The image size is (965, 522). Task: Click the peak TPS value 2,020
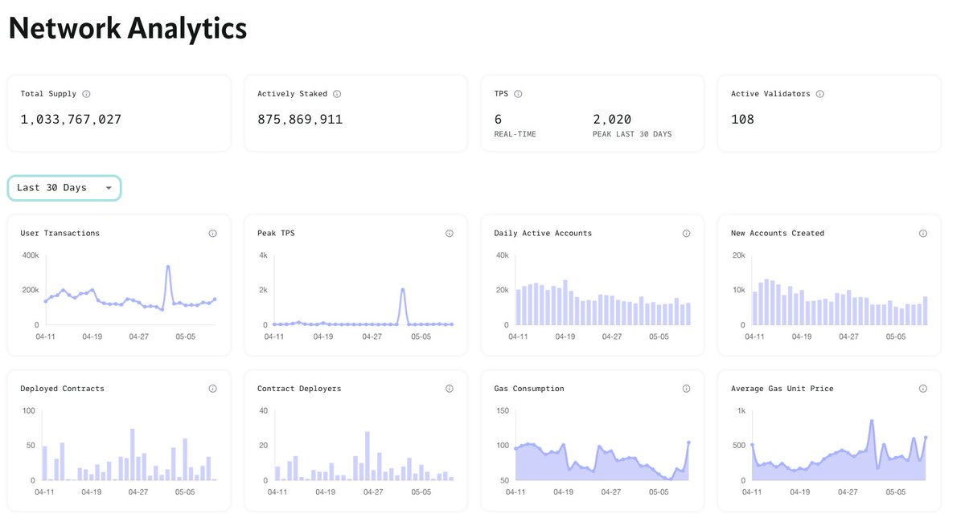[x=612, y=120]
